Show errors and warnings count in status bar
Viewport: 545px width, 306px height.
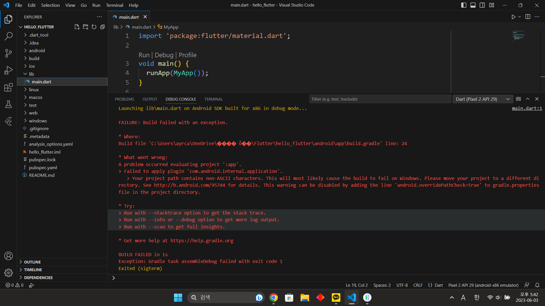(x=14, y=285)
